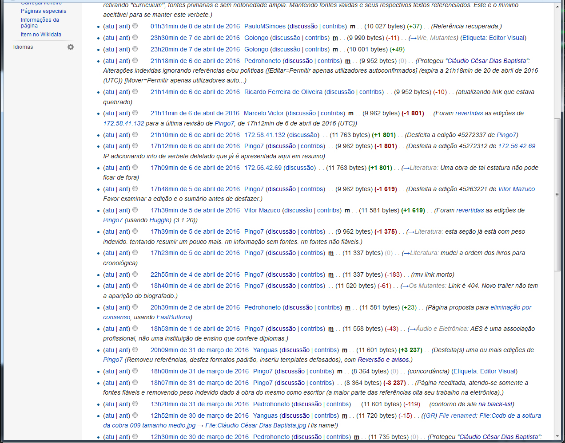Image resolution: width=565 pixels, height=443 pixels.
Task: Click the Editor Visual tag on Golongo's edit
Action: (x=507, y=38)
